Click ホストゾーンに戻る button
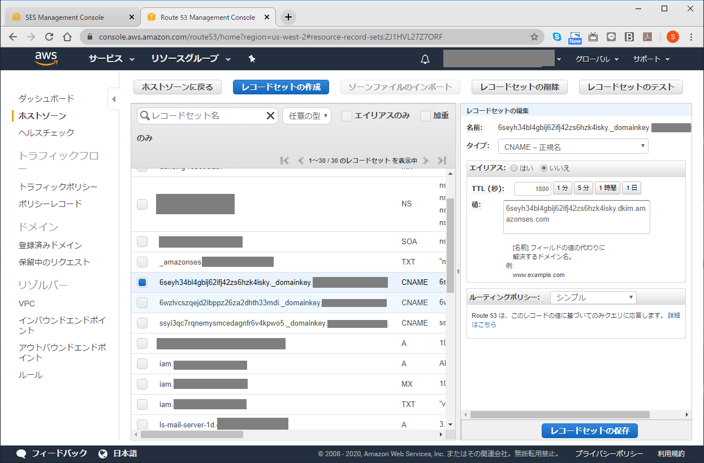The width and height of the screenshot is (704, 463). (178, 87)
